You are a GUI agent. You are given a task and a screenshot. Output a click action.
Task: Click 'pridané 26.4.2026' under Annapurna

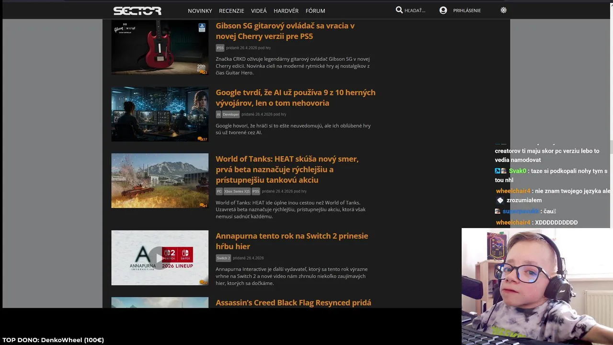[248, 258]
